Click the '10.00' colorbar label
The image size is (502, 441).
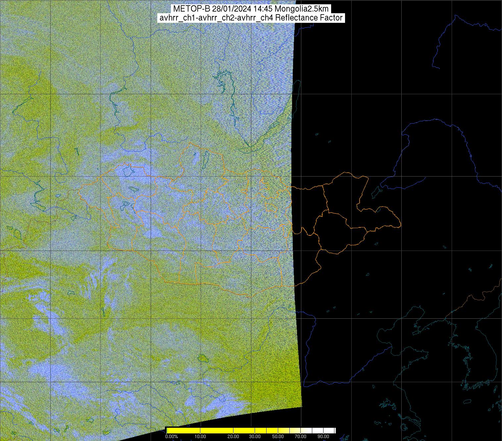point(200,436)
